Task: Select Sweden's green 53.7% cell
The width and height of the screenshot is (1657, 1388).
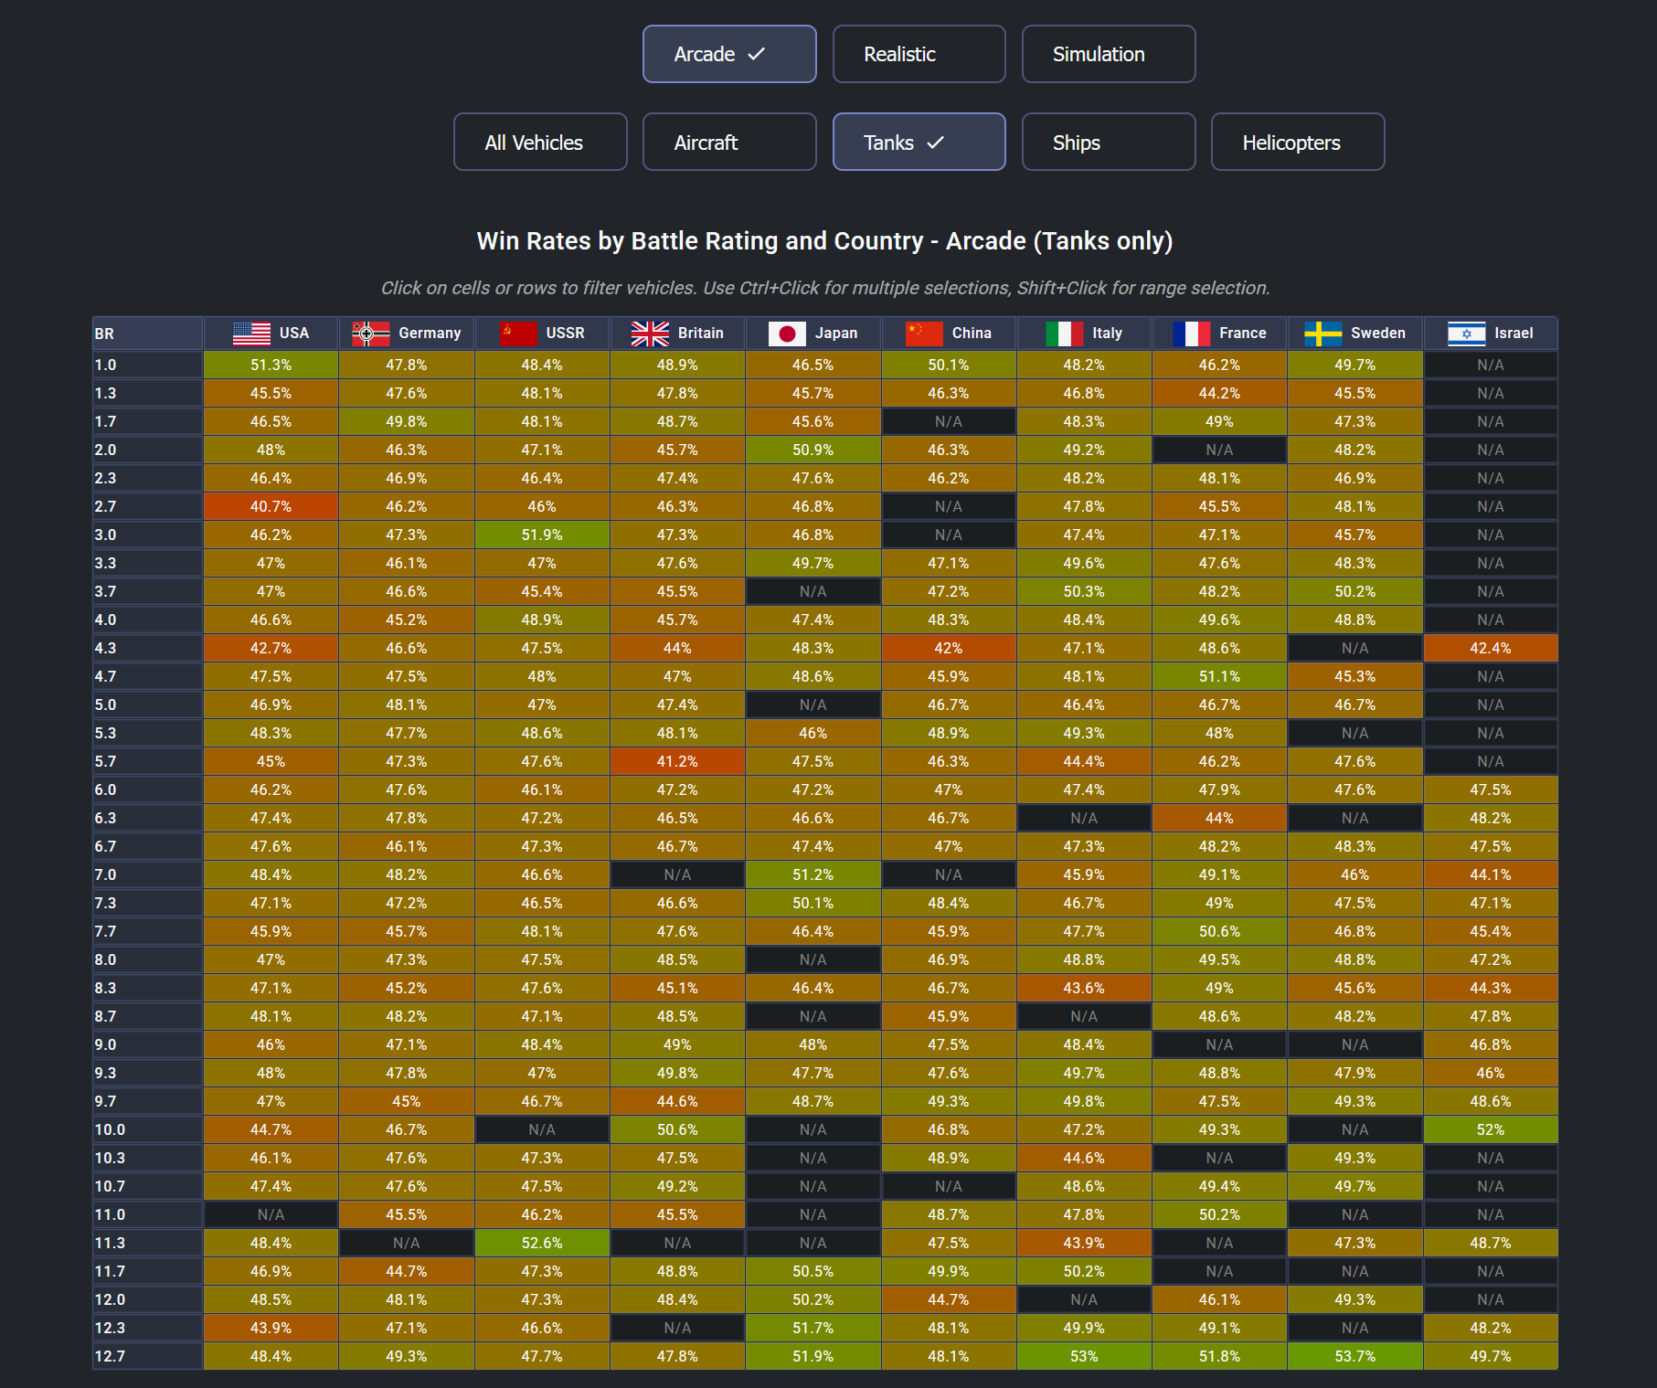Action: coord(1354,1356)
